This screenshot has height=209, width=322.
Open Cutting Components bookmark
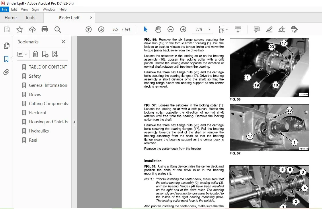[48, 104]
